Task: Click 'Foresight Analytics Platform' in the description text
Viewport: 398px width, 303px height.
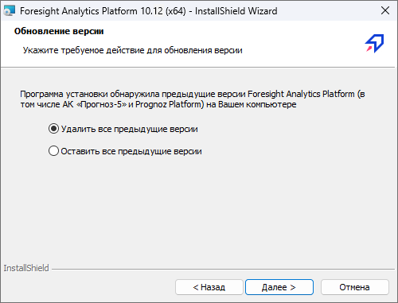Action: pos(301,94)
